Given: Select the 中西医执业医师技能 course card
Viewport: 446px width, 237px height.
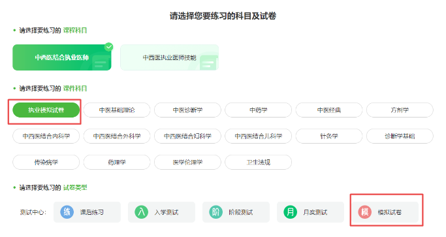Looking at the screenshot, I should click(x=170, y=57).
